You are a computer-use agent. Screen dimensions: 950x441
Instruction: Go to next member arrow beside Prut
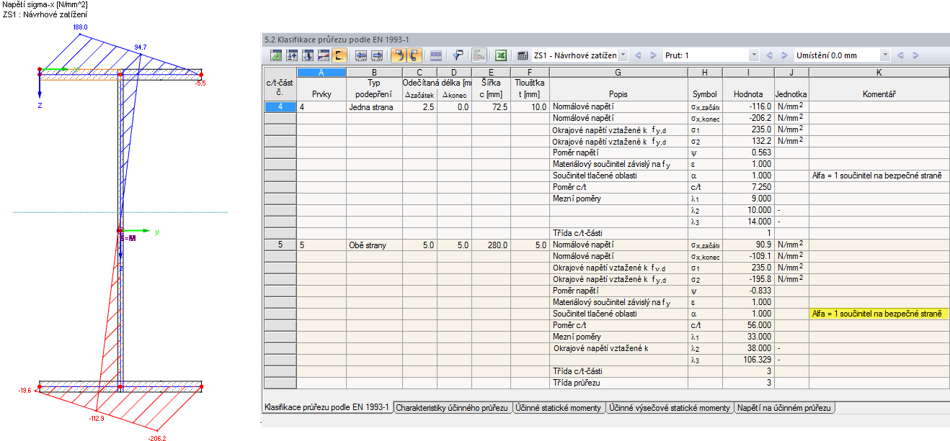pos(783,55)
